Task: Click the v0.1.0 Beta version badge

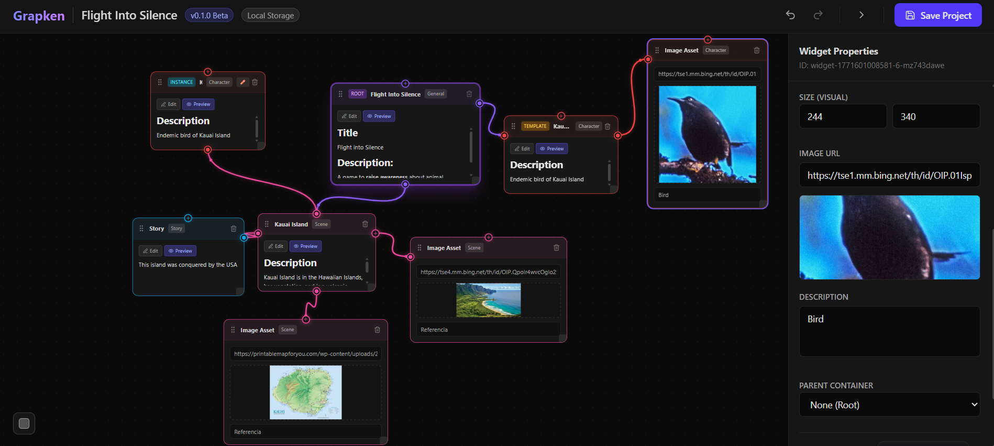Action: (x=209, y=15)
